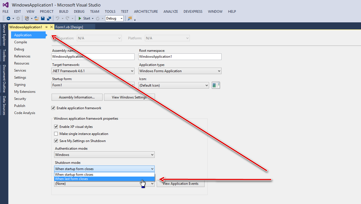Screen dimensions: 361x204
Task: Click the Assembly Information button
Action: click(77, 97)
